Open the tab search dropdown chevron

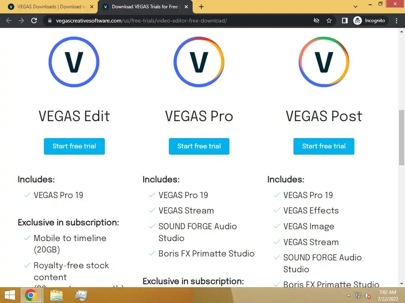[356, 7]
